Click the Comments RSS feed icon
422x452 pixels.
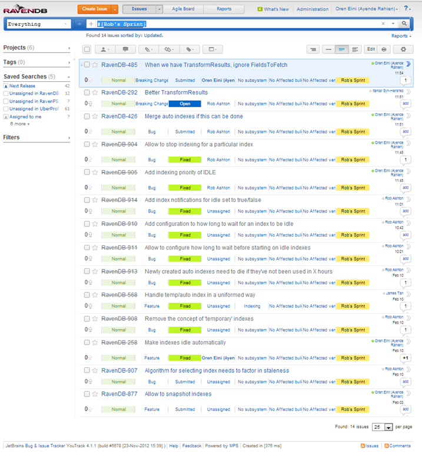(x=387, y=446)
